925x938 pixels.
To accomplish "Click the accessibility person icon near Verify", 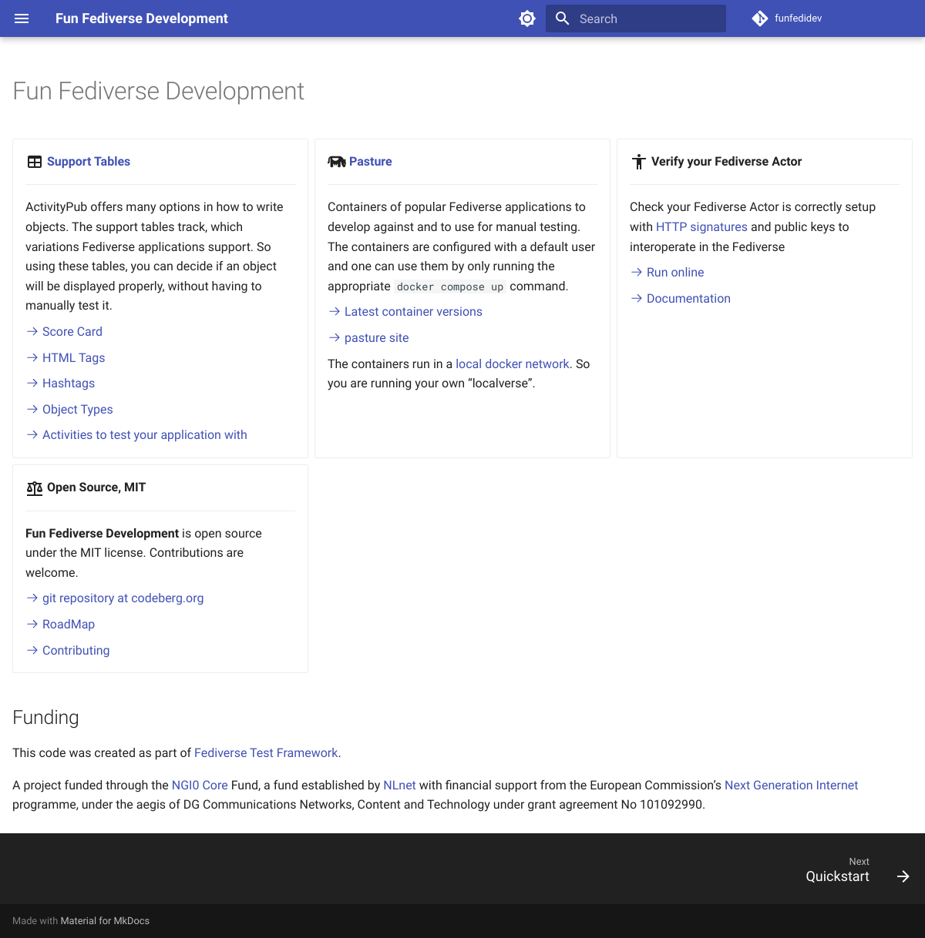I will [x=639, y=162].
